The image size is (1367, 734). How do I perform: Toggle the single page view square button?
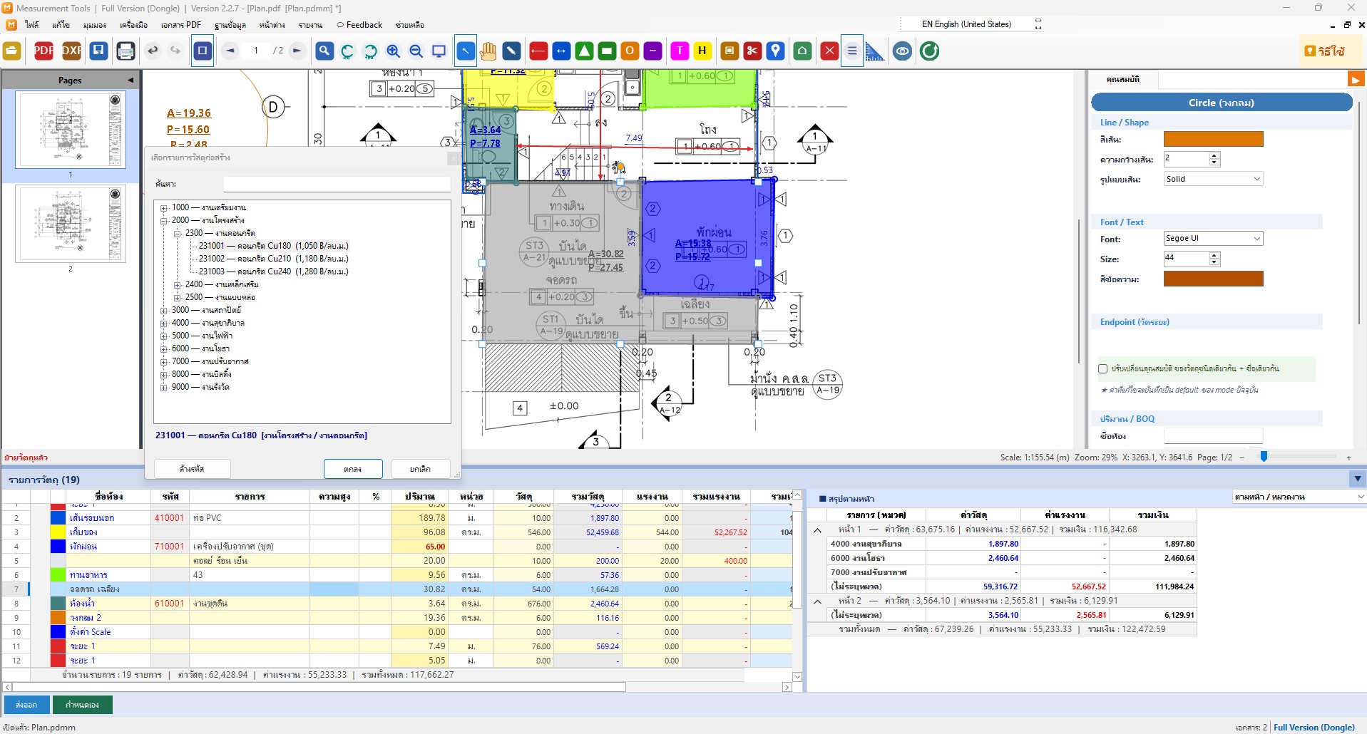point(203,51)
